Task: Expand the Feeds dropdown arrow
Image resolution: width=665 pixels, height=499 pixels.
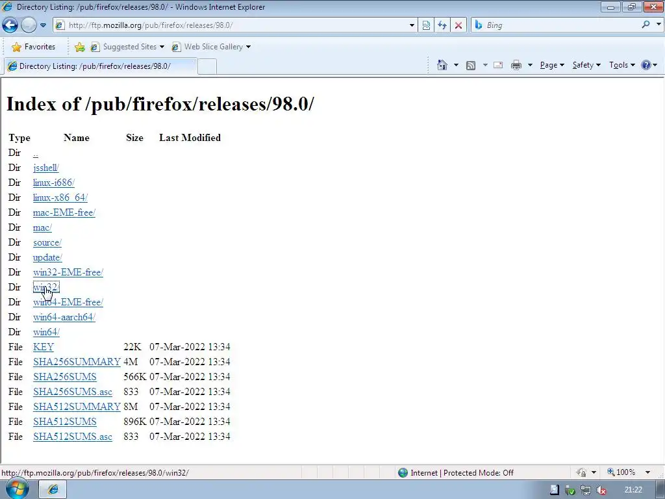Action: point(484,65)
